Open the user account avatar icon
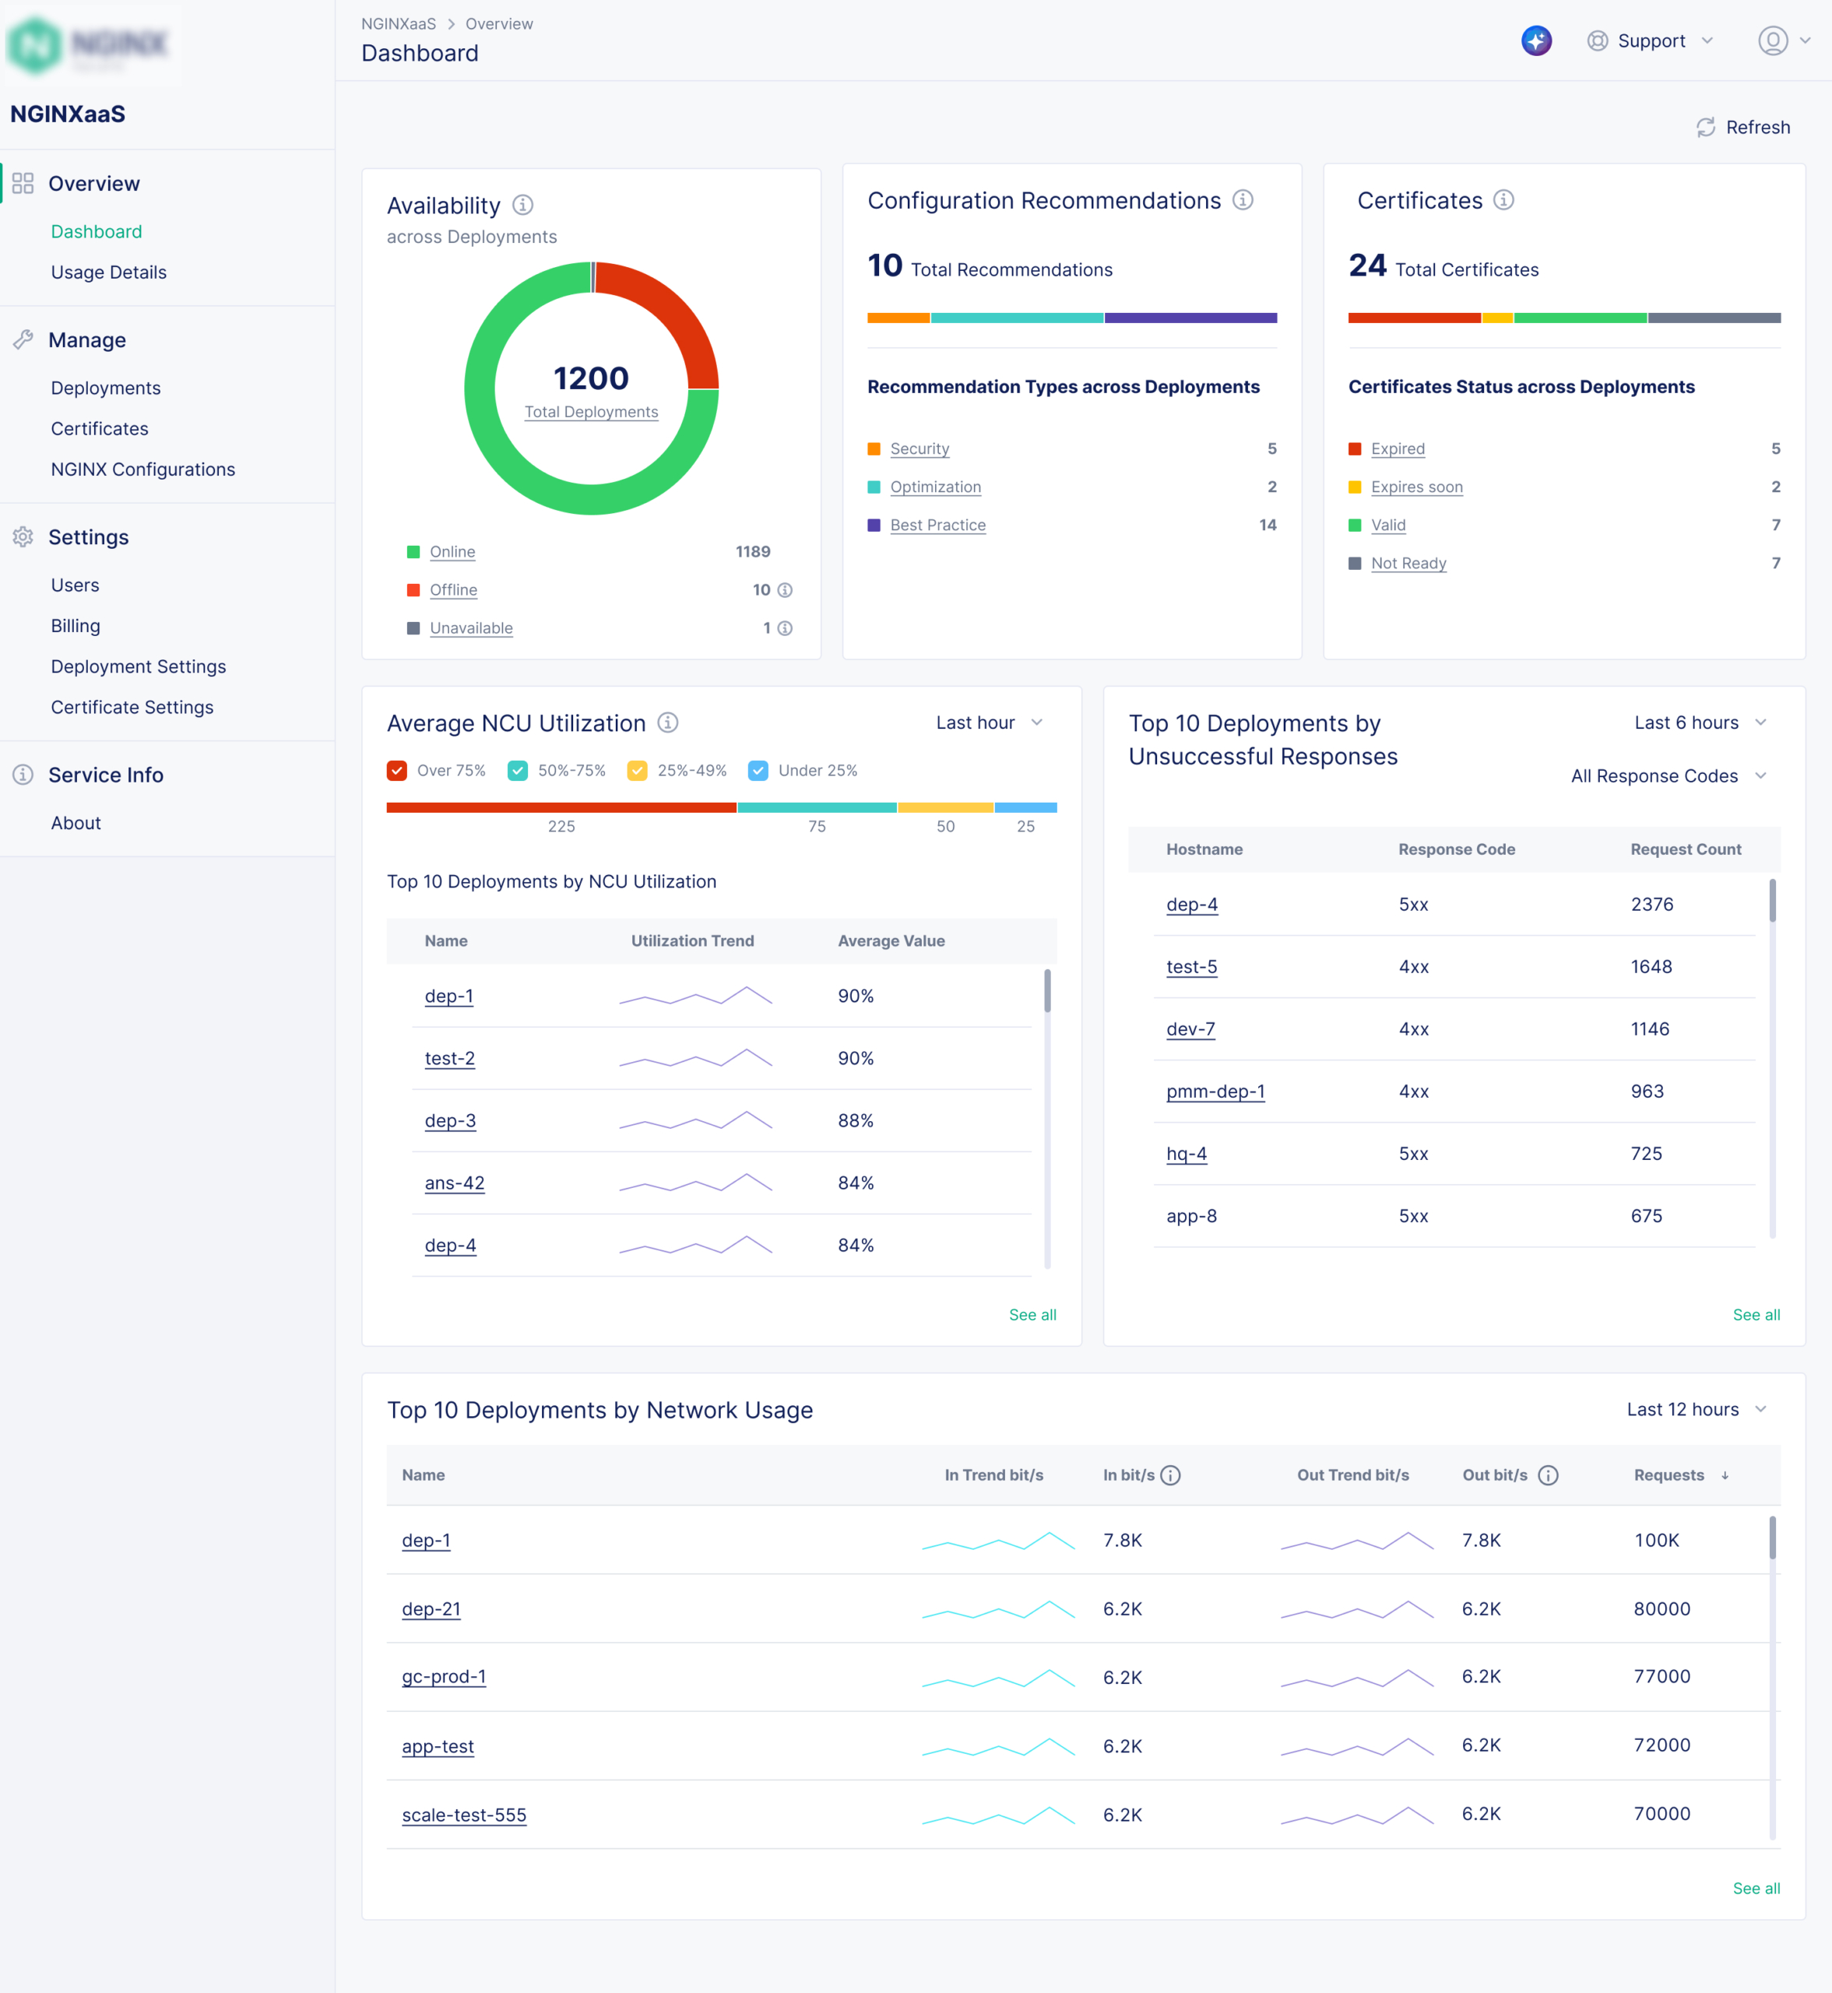This screenshot has height=1993, width=1832. (1771, 40)
